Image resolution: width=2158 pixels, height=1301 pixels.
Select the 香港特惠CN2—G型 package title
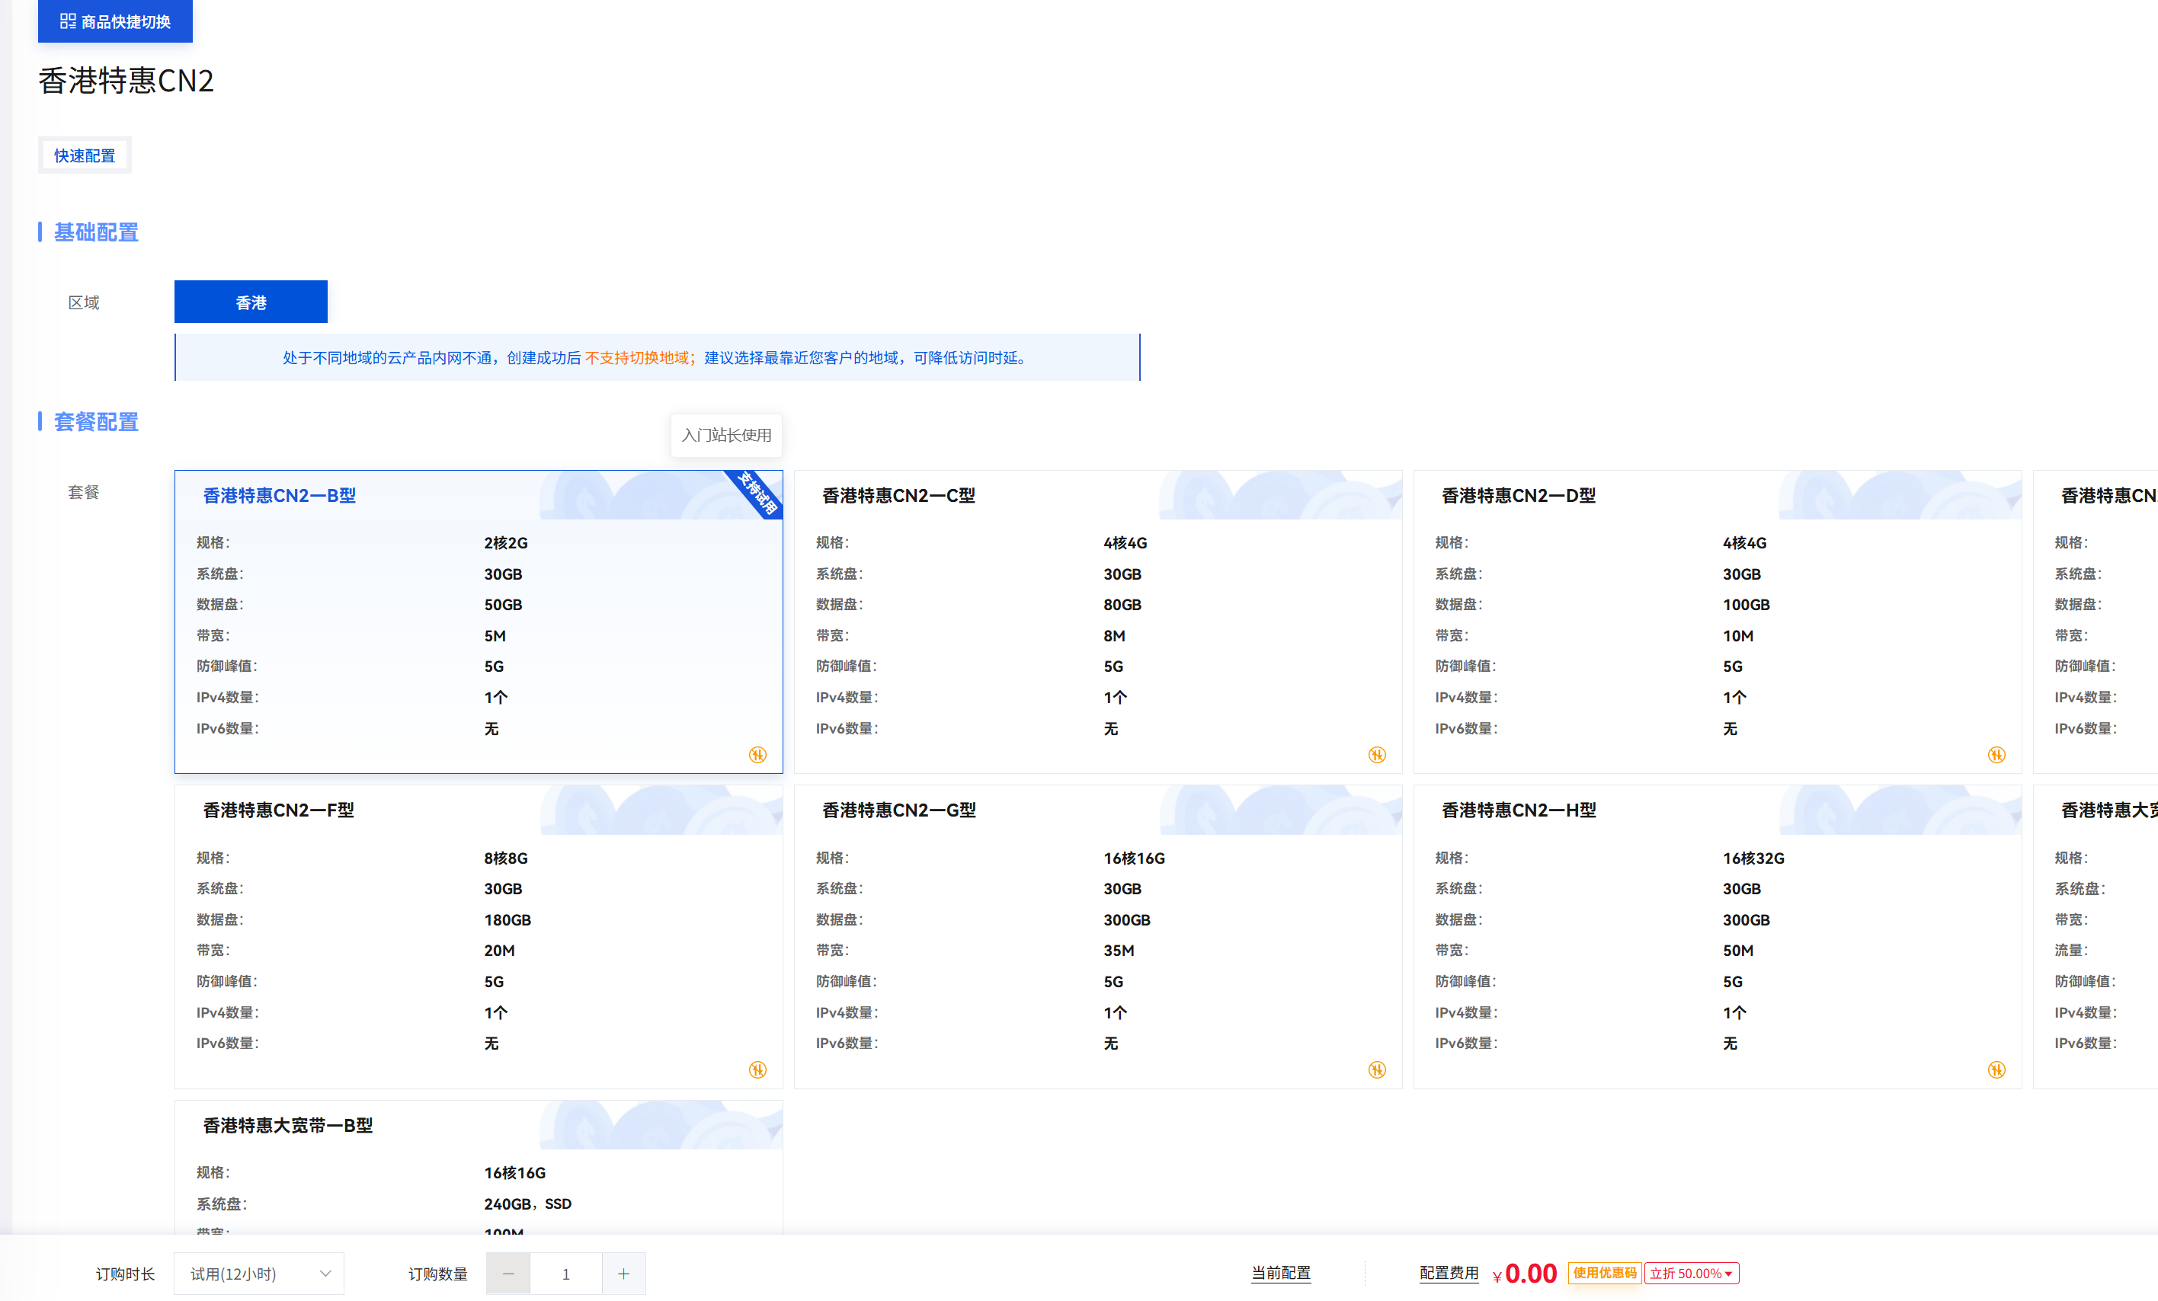[898, 810]
